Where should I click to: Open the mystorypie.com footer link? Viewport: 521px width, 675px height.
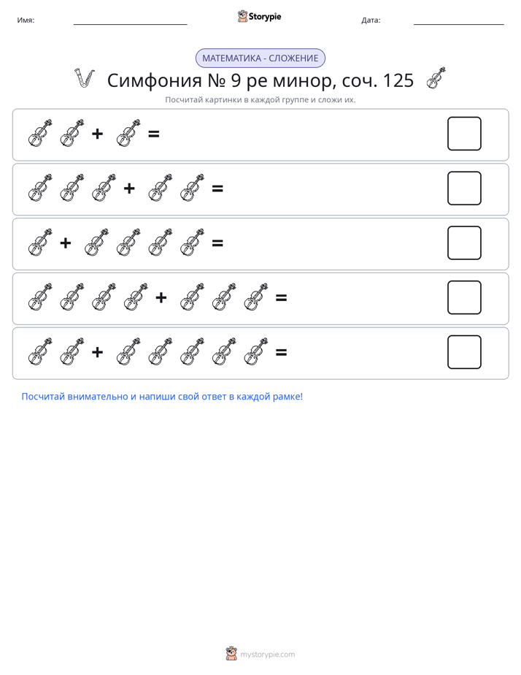point(267,655)
